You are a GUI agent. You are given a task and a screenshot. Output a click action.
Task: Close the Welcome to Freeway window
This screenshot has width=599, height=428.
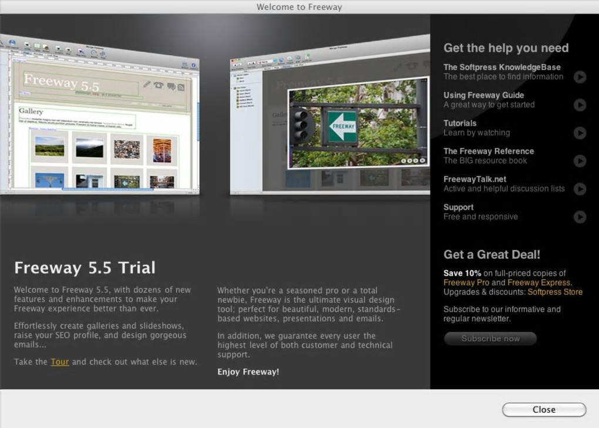pos(544,410)
